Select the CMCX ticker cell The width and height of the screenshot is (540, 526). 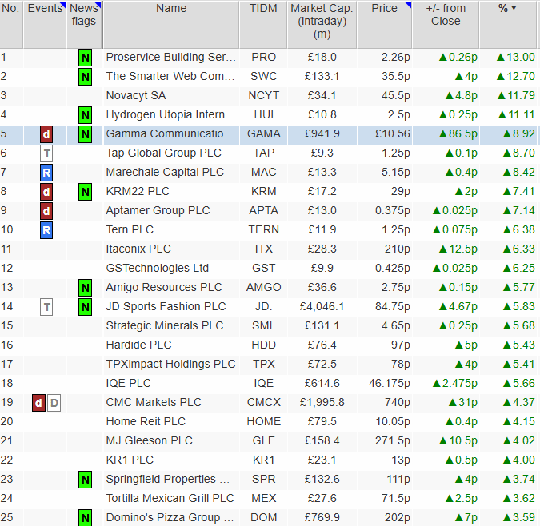[x=264, y=403]
